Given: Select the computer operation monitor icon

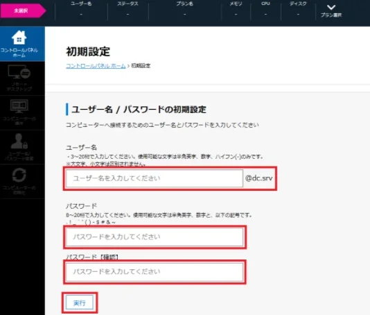Looking at the screenshot, I should coord(19,106).
